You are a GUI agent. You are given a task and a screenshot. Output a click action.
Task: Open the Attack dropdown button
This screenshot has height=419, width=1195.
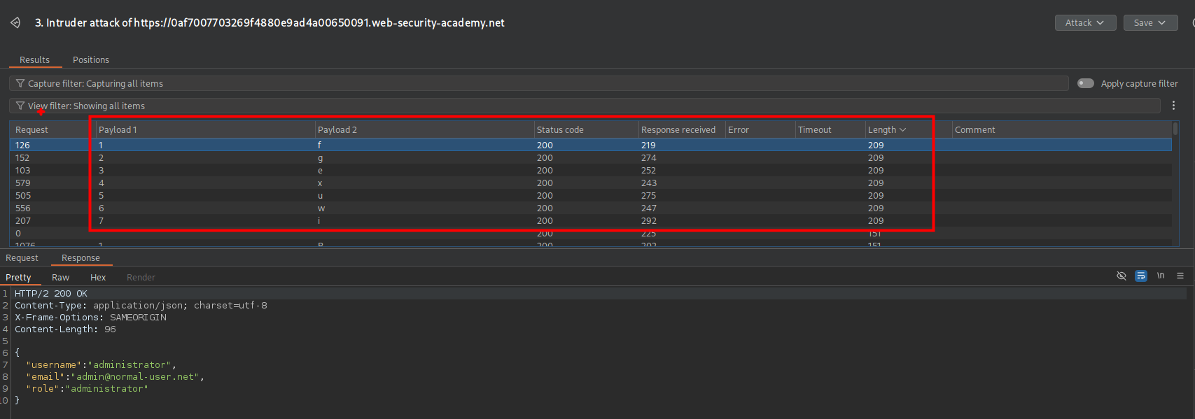pyautogui.click(x=1084, y=23)
